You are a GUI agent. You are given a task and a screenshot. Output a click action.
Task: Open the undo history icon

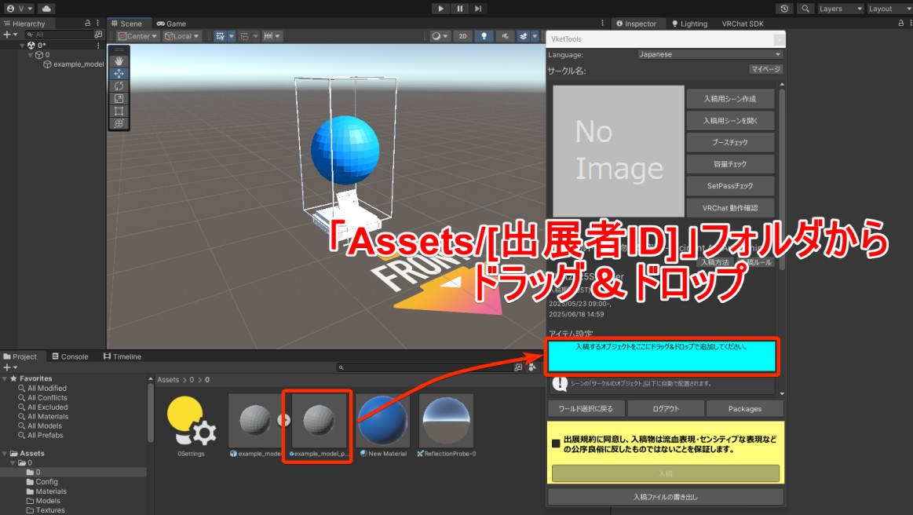784,9
